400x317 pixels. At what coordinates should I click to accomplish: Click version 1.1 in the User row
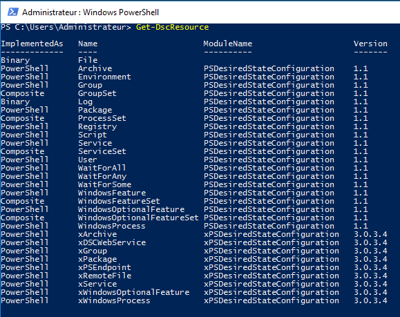click(361, 160)
